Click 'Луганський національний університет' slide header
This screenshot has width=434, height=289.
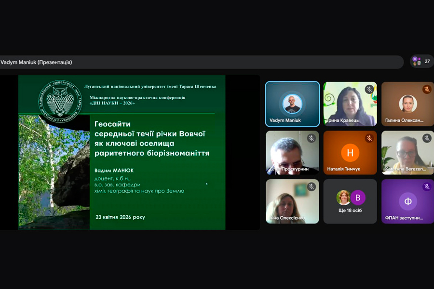150,87
